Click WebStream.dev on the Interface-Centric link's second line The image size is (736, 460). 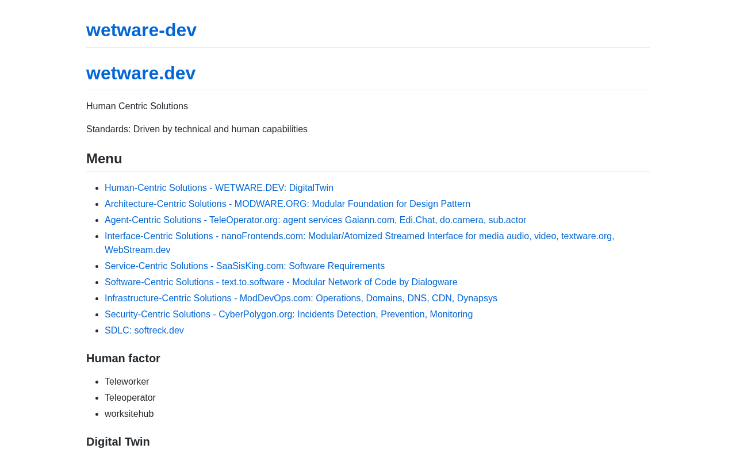click(x=137, y=250)
